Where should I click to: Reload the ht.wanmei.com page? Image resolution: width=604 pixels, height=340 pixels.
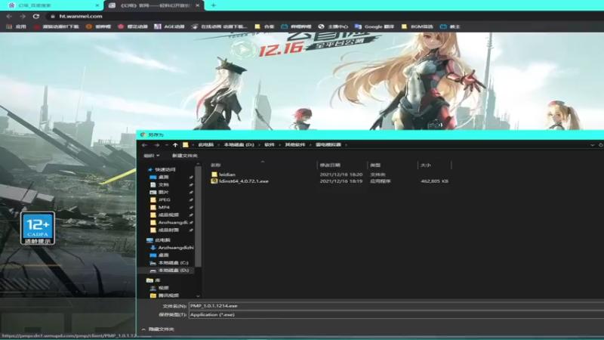point(35,16)
